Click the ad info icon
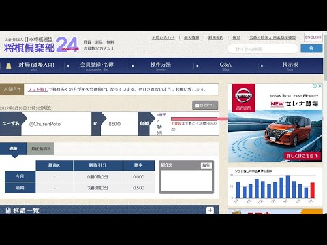The height and width of the screenshot is (245, 327). pos(315,86)
